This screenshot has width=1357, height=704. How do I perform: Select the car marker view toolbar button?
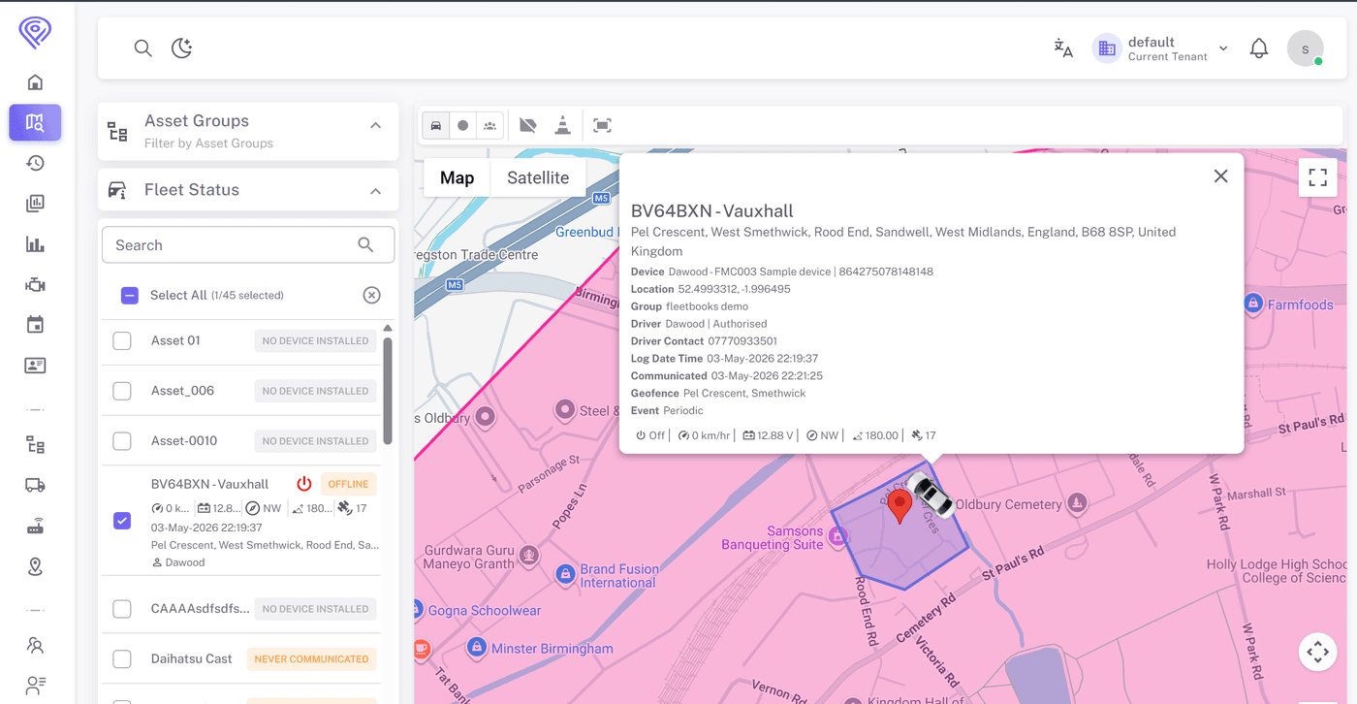(436, 125)
